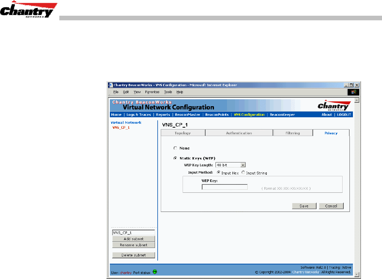Click the scrollbar down arrow

click(x=357, y=274)
